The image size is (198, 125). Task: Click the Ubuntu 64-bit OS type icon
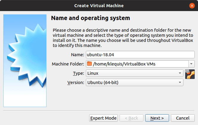coord(190,74)
